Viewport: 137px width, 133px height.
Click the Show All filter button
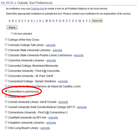click(97, 21)
